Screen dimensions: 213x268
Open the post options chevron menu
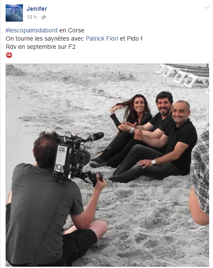[x=207, y=7]
